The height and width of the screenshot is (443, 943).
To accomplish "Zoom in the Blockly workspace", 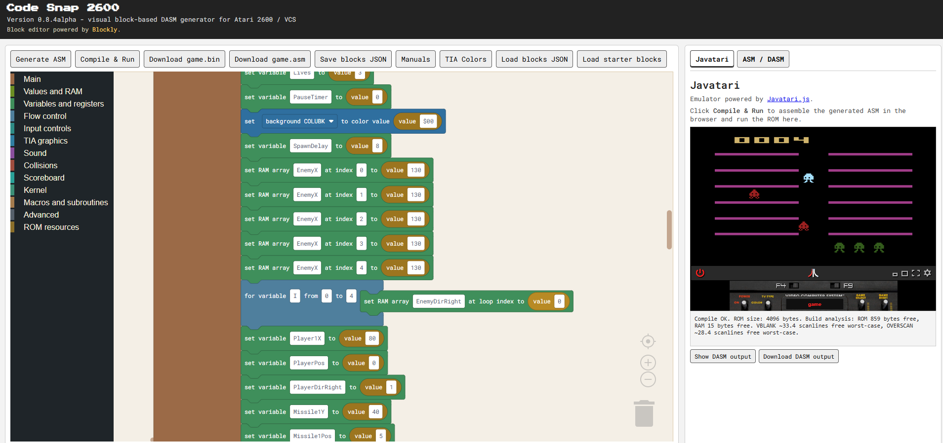I will coord(648,363).
